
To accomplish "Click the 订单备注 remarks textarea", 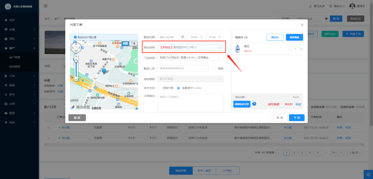I will [x=190, y=103].
